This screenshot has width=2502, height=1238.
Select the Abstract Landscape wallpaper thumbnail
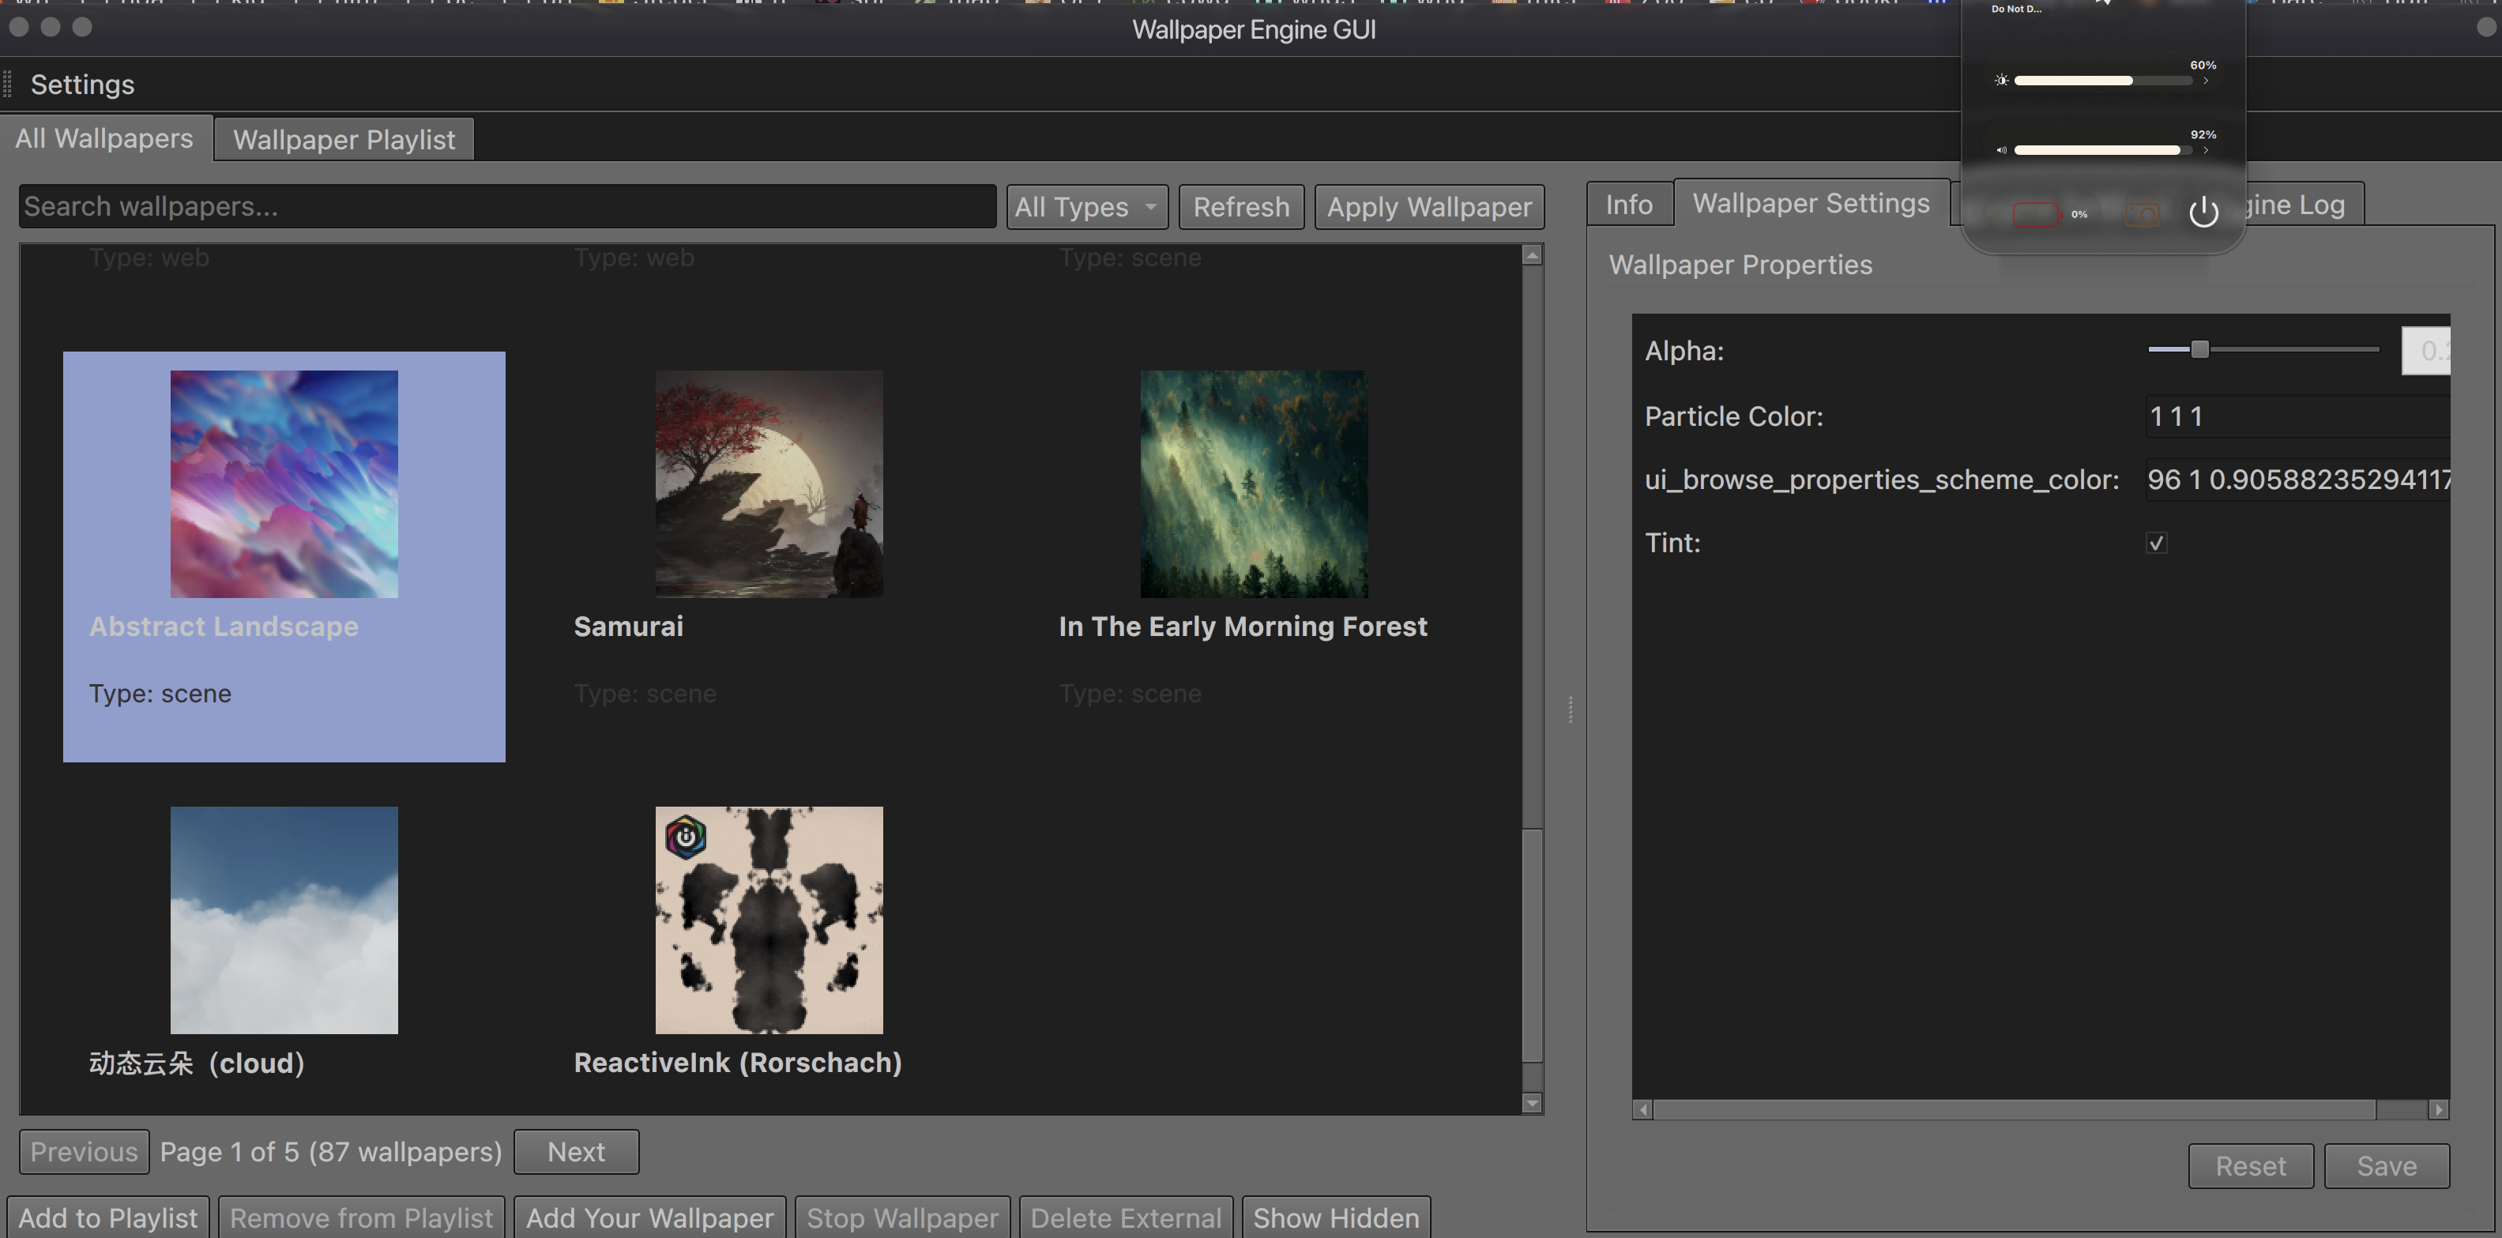(284, 484)
